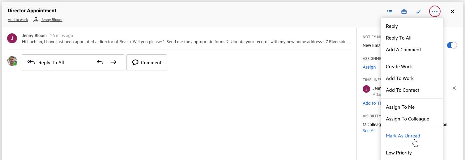
Task: Choose Assign To Colleague menu option
Action: (x=407, y=119)
